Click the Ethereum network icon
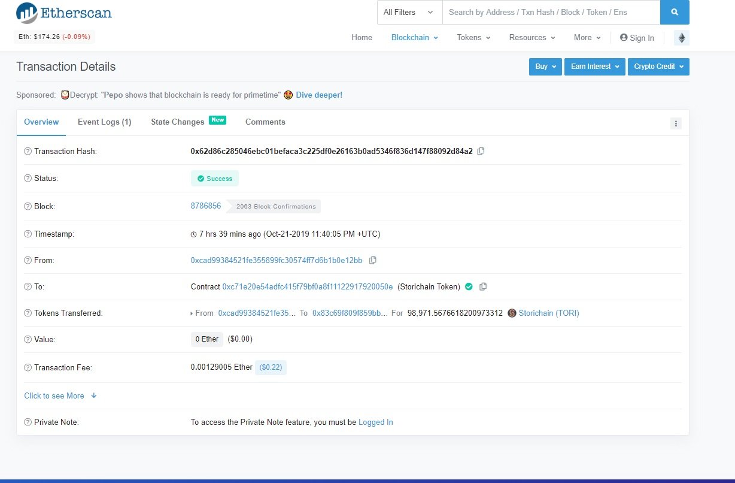The width and height of the screenshot is (735, 483). click(681, 38)
